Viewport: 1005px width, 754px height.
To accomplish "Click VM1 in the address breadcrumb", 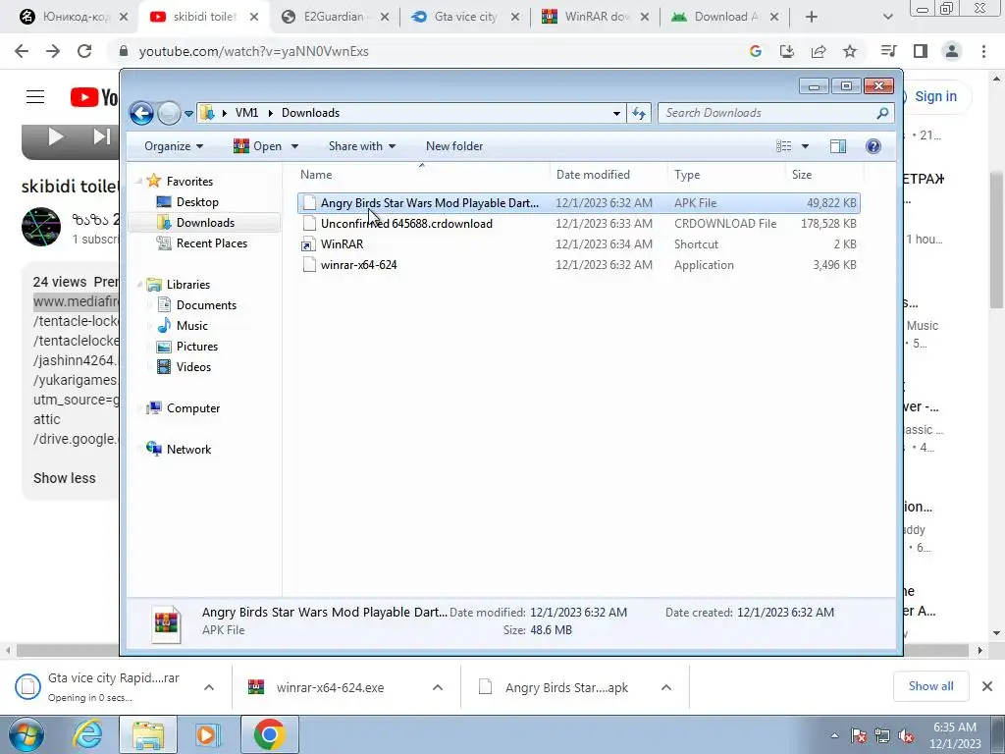I will coord(246,113).
